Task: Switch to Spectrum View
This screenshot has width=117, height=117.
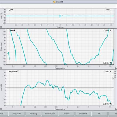Action: [50, 114]
